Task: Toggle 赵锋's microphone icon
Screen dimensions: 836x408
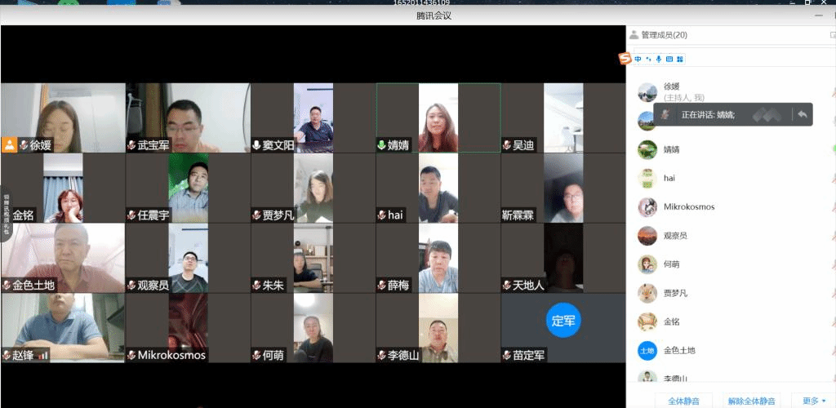Action: pyautogui.click(x=7, y=355)
